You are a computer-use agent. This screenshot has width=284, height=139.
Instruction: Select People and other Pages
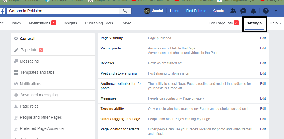[x=53, y=117]
